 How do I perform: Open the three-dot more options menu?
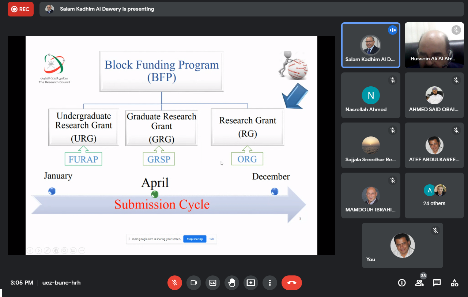(270, 283)
